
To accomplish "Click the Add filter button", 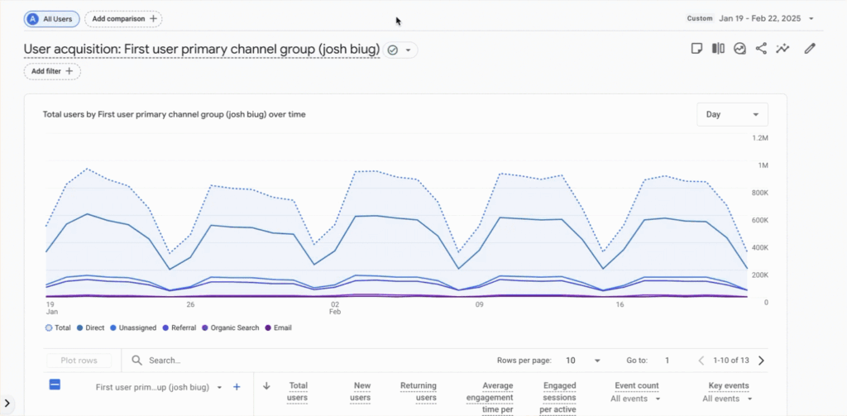I will pyautogui.click(x=52, y=72).
